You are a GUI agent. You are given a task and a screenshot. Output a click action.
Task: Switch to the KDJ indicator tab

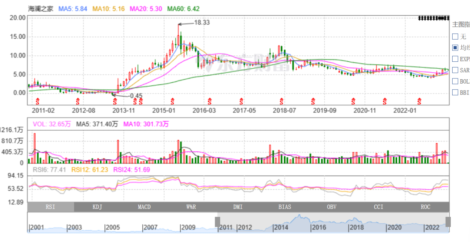click(x=97, y=207)
